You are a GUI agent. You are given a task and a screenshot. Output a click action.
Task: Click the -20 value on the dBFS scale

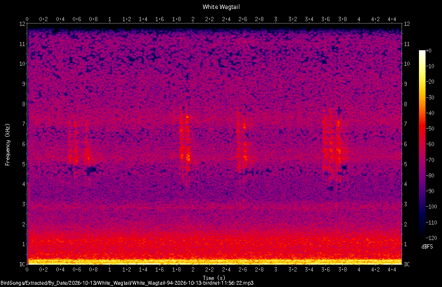pyautogui.click(x=430, y=82)
